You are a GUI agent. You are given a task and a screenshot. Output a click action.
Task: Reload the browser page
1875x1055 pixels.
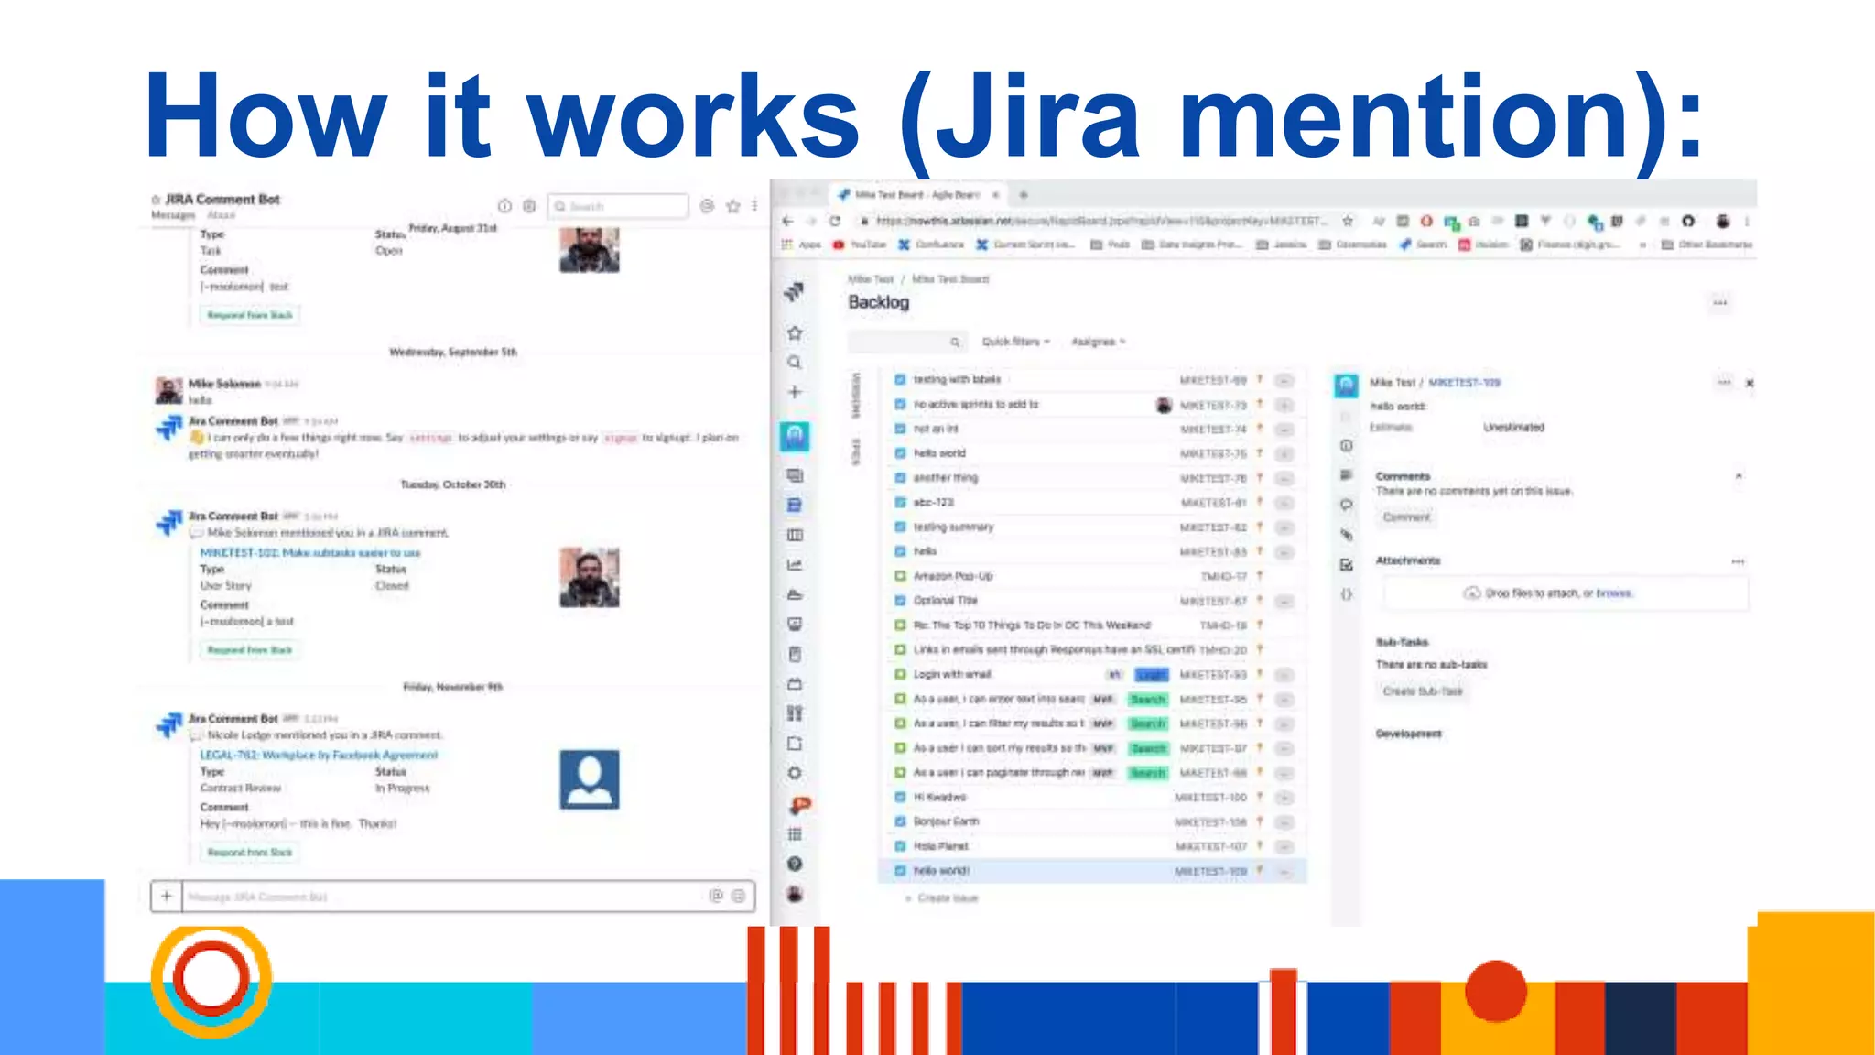pos(835,221)
